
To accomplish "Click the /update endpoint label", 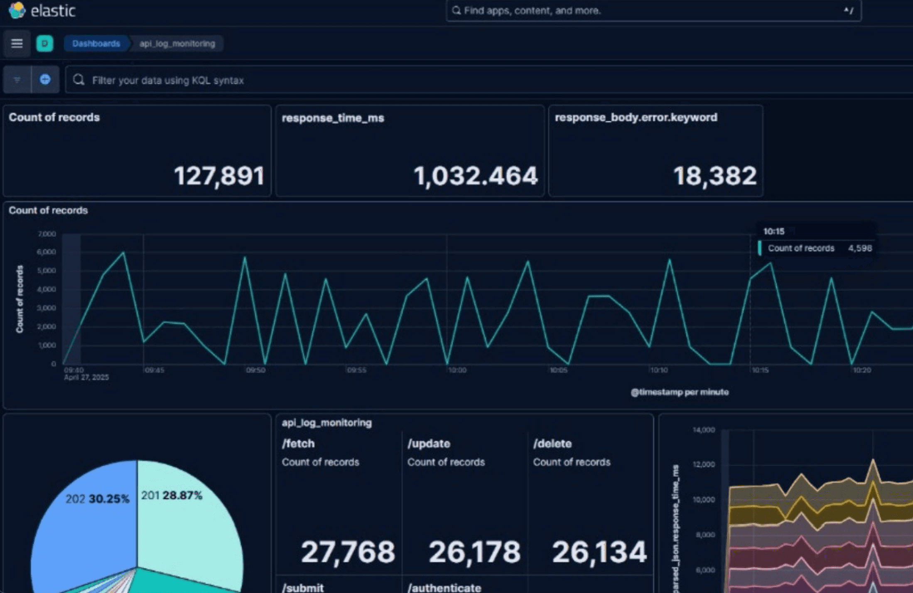I will tap(429, 444).
